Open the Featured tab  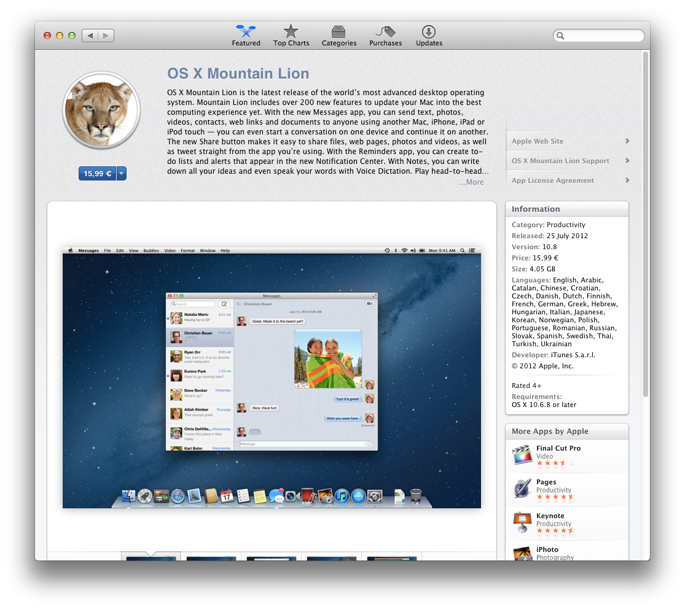coord(246,36)
